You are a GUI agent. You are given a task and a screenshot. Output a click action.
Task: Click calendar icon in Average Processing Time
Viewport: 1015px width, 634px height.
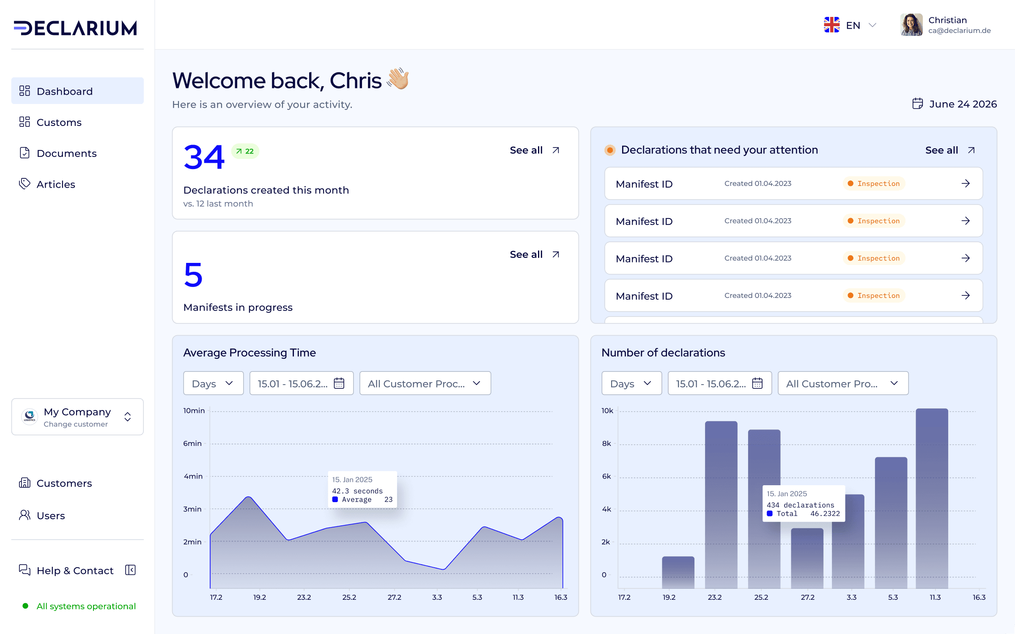339,383
